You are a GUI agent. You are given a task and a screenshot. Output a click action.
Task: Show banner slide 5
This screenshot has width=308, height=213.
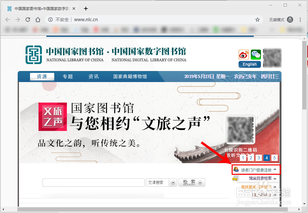tap(275, 158)
